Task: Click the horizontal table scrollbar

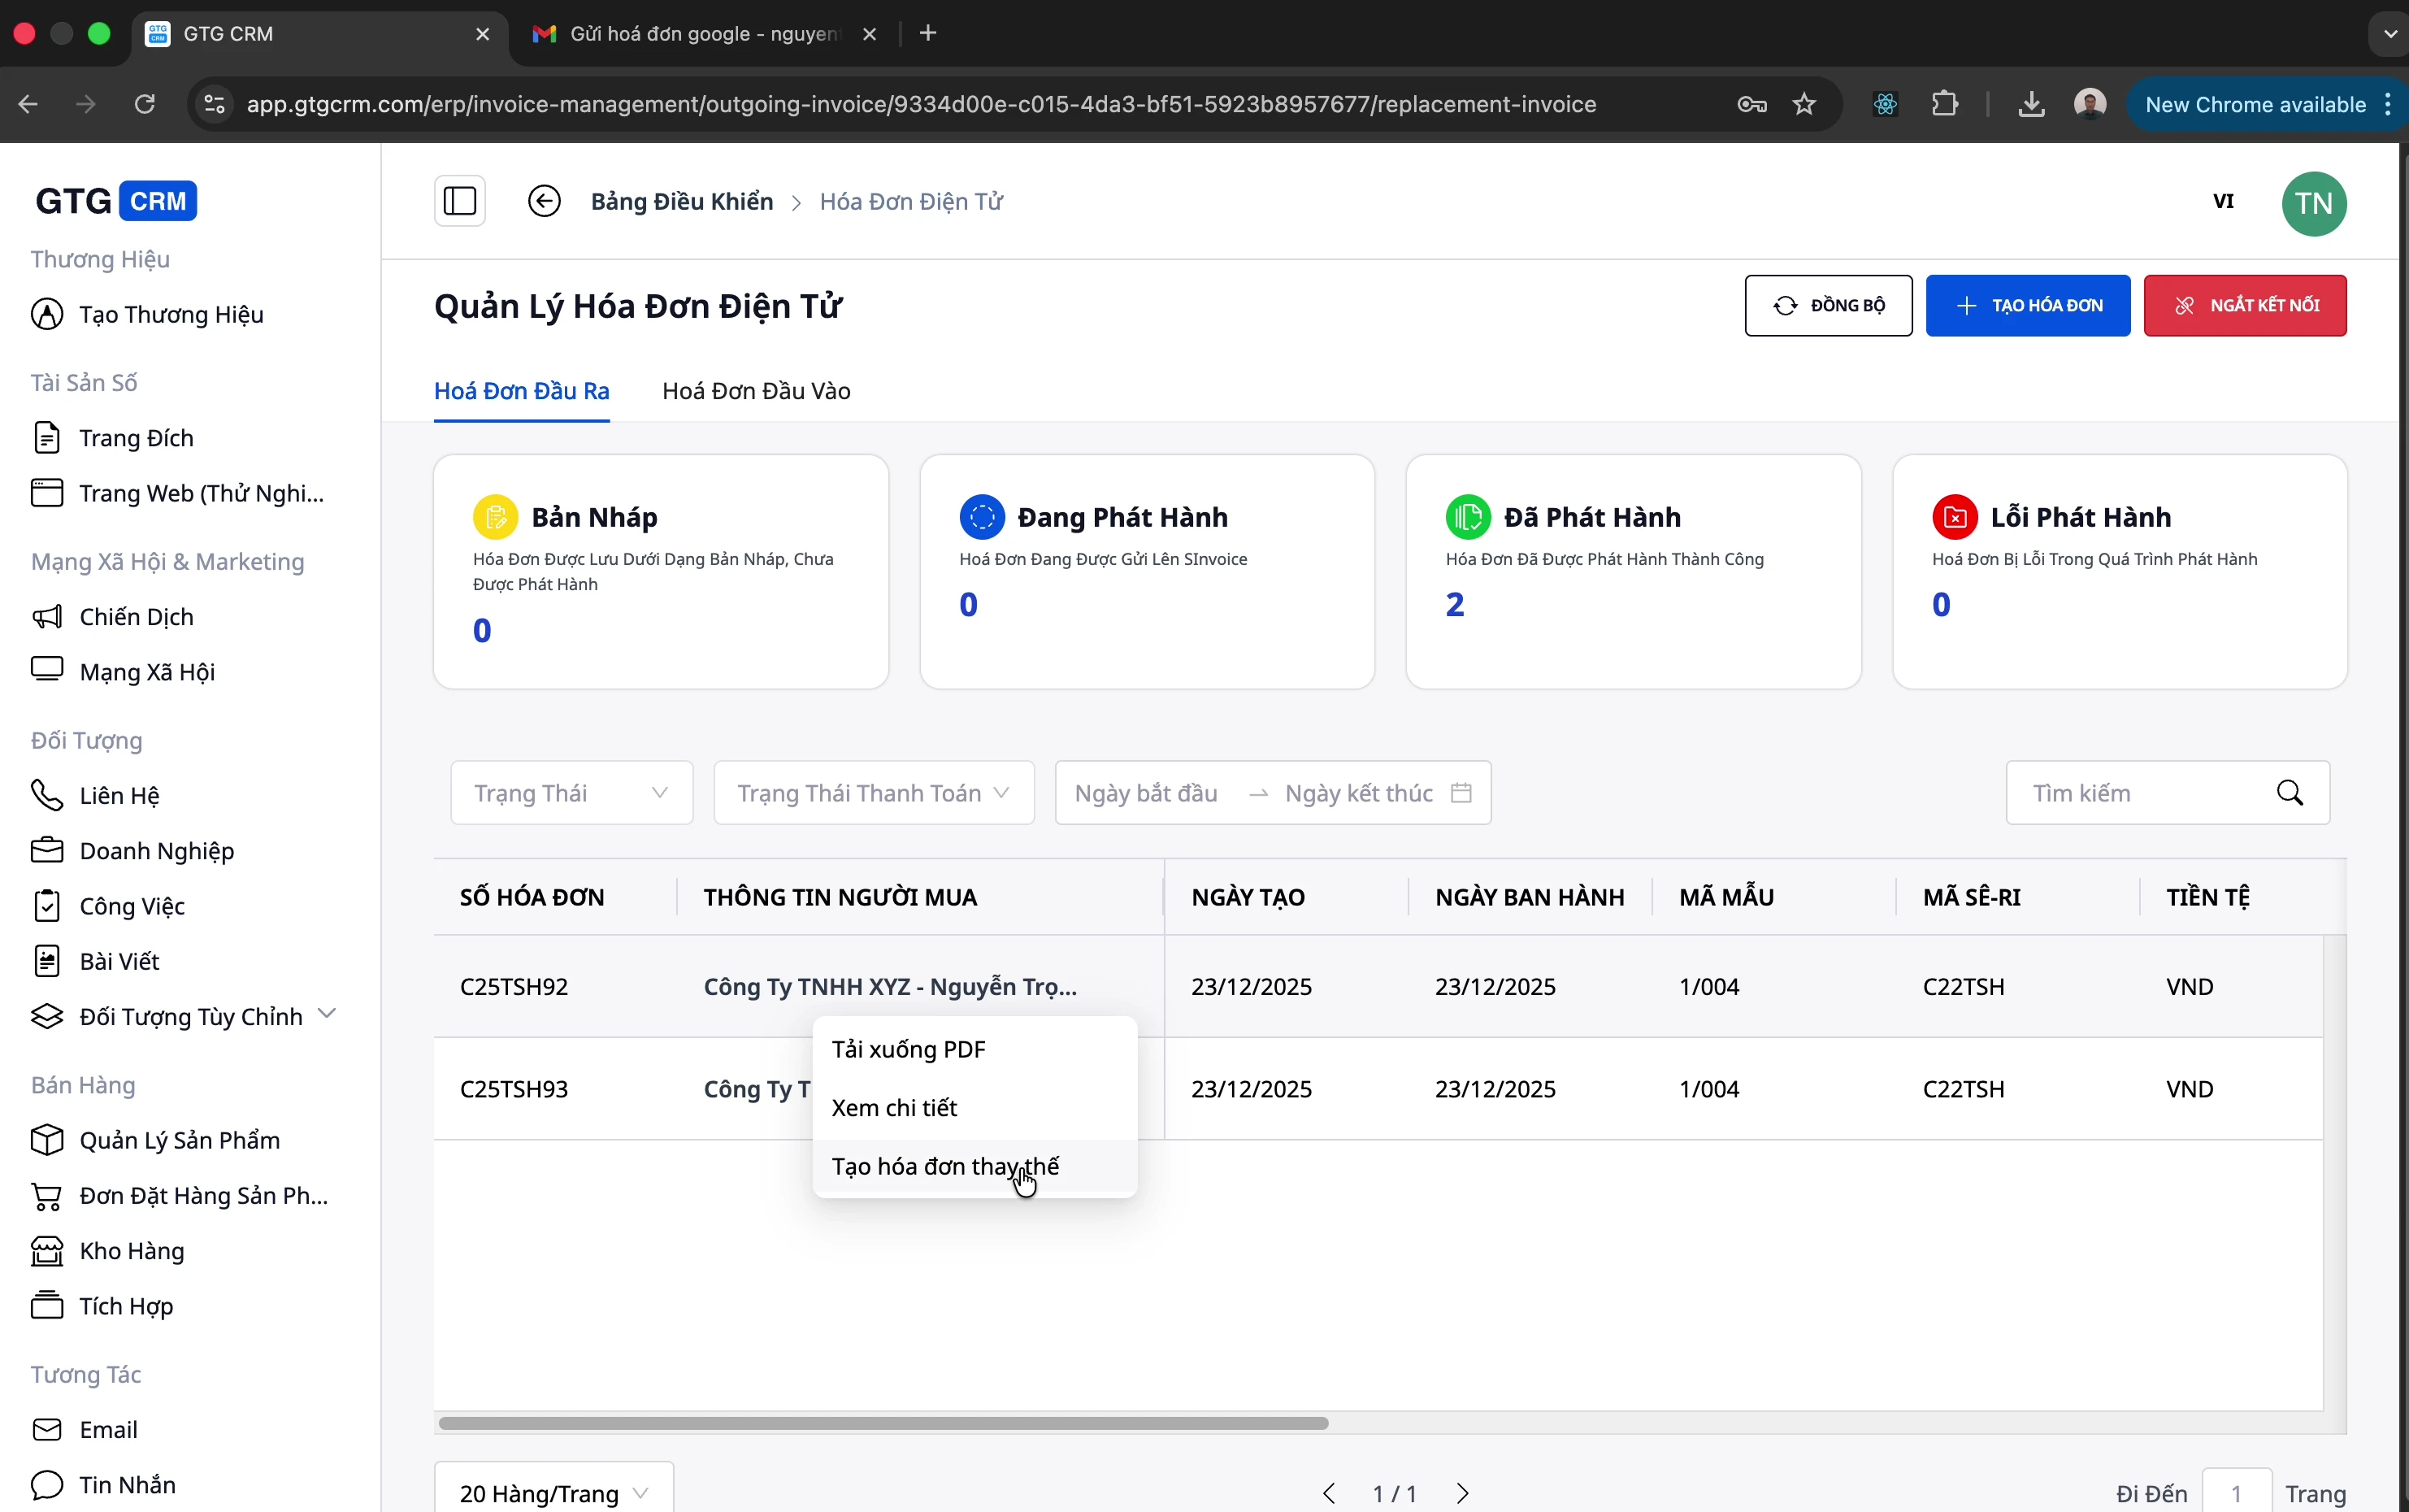Action: pyautogui.click(x=883, y=1423)
